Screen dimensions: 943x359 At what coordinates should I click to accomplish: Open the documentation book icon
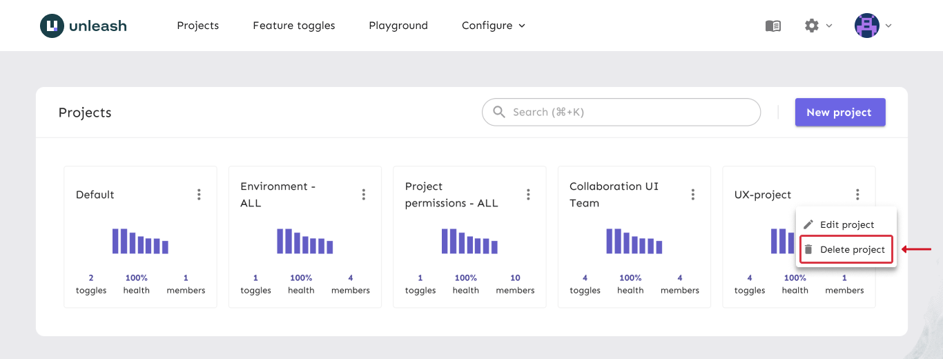point(773,26)
